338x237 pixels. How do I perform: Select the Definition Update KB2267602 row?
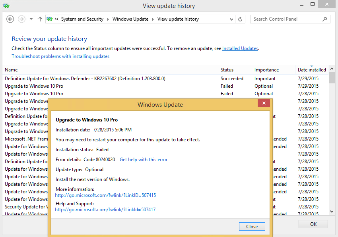pos(165,79)
